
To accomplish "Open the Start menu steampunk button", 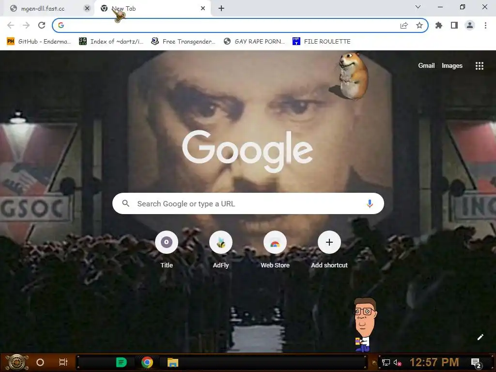I will 17,362.
